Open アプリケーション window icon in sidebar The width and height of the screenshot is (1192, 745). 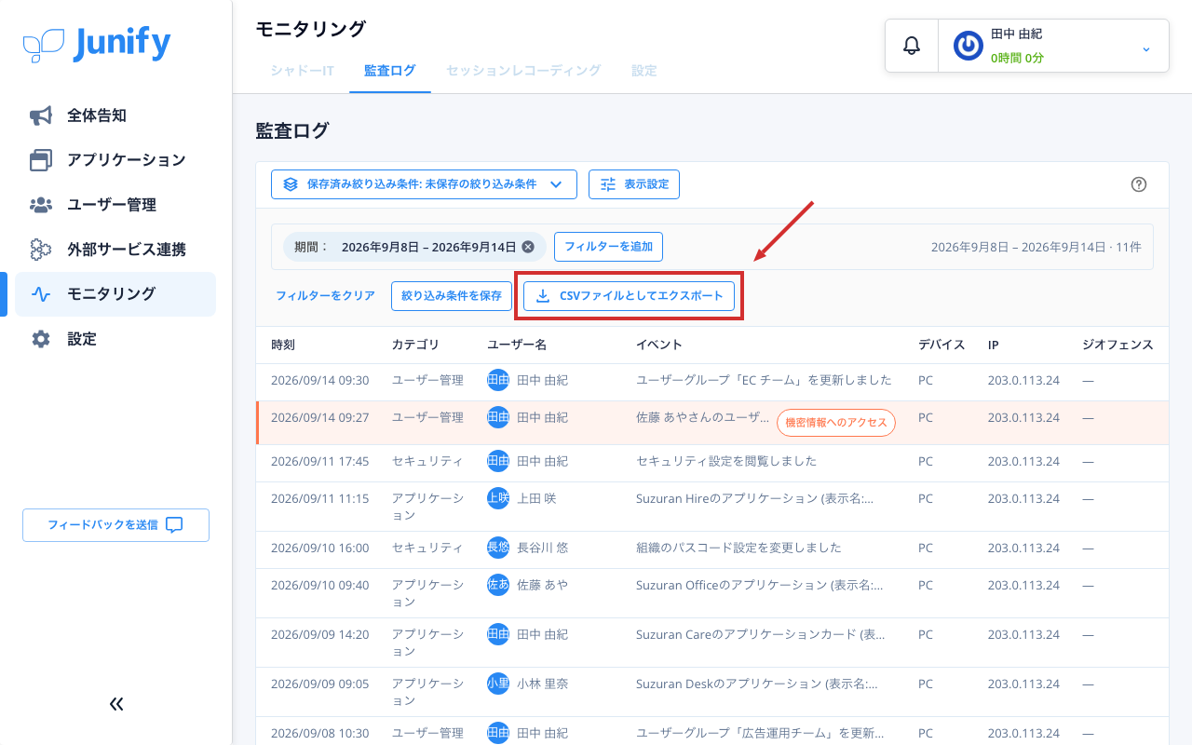tap(41, 160)
